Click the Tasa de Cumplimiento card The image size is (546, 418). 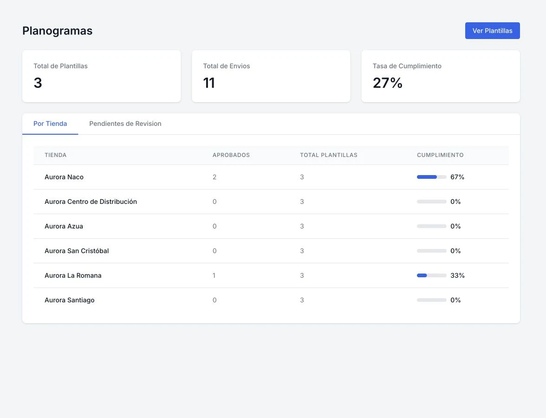coord(441,76)
